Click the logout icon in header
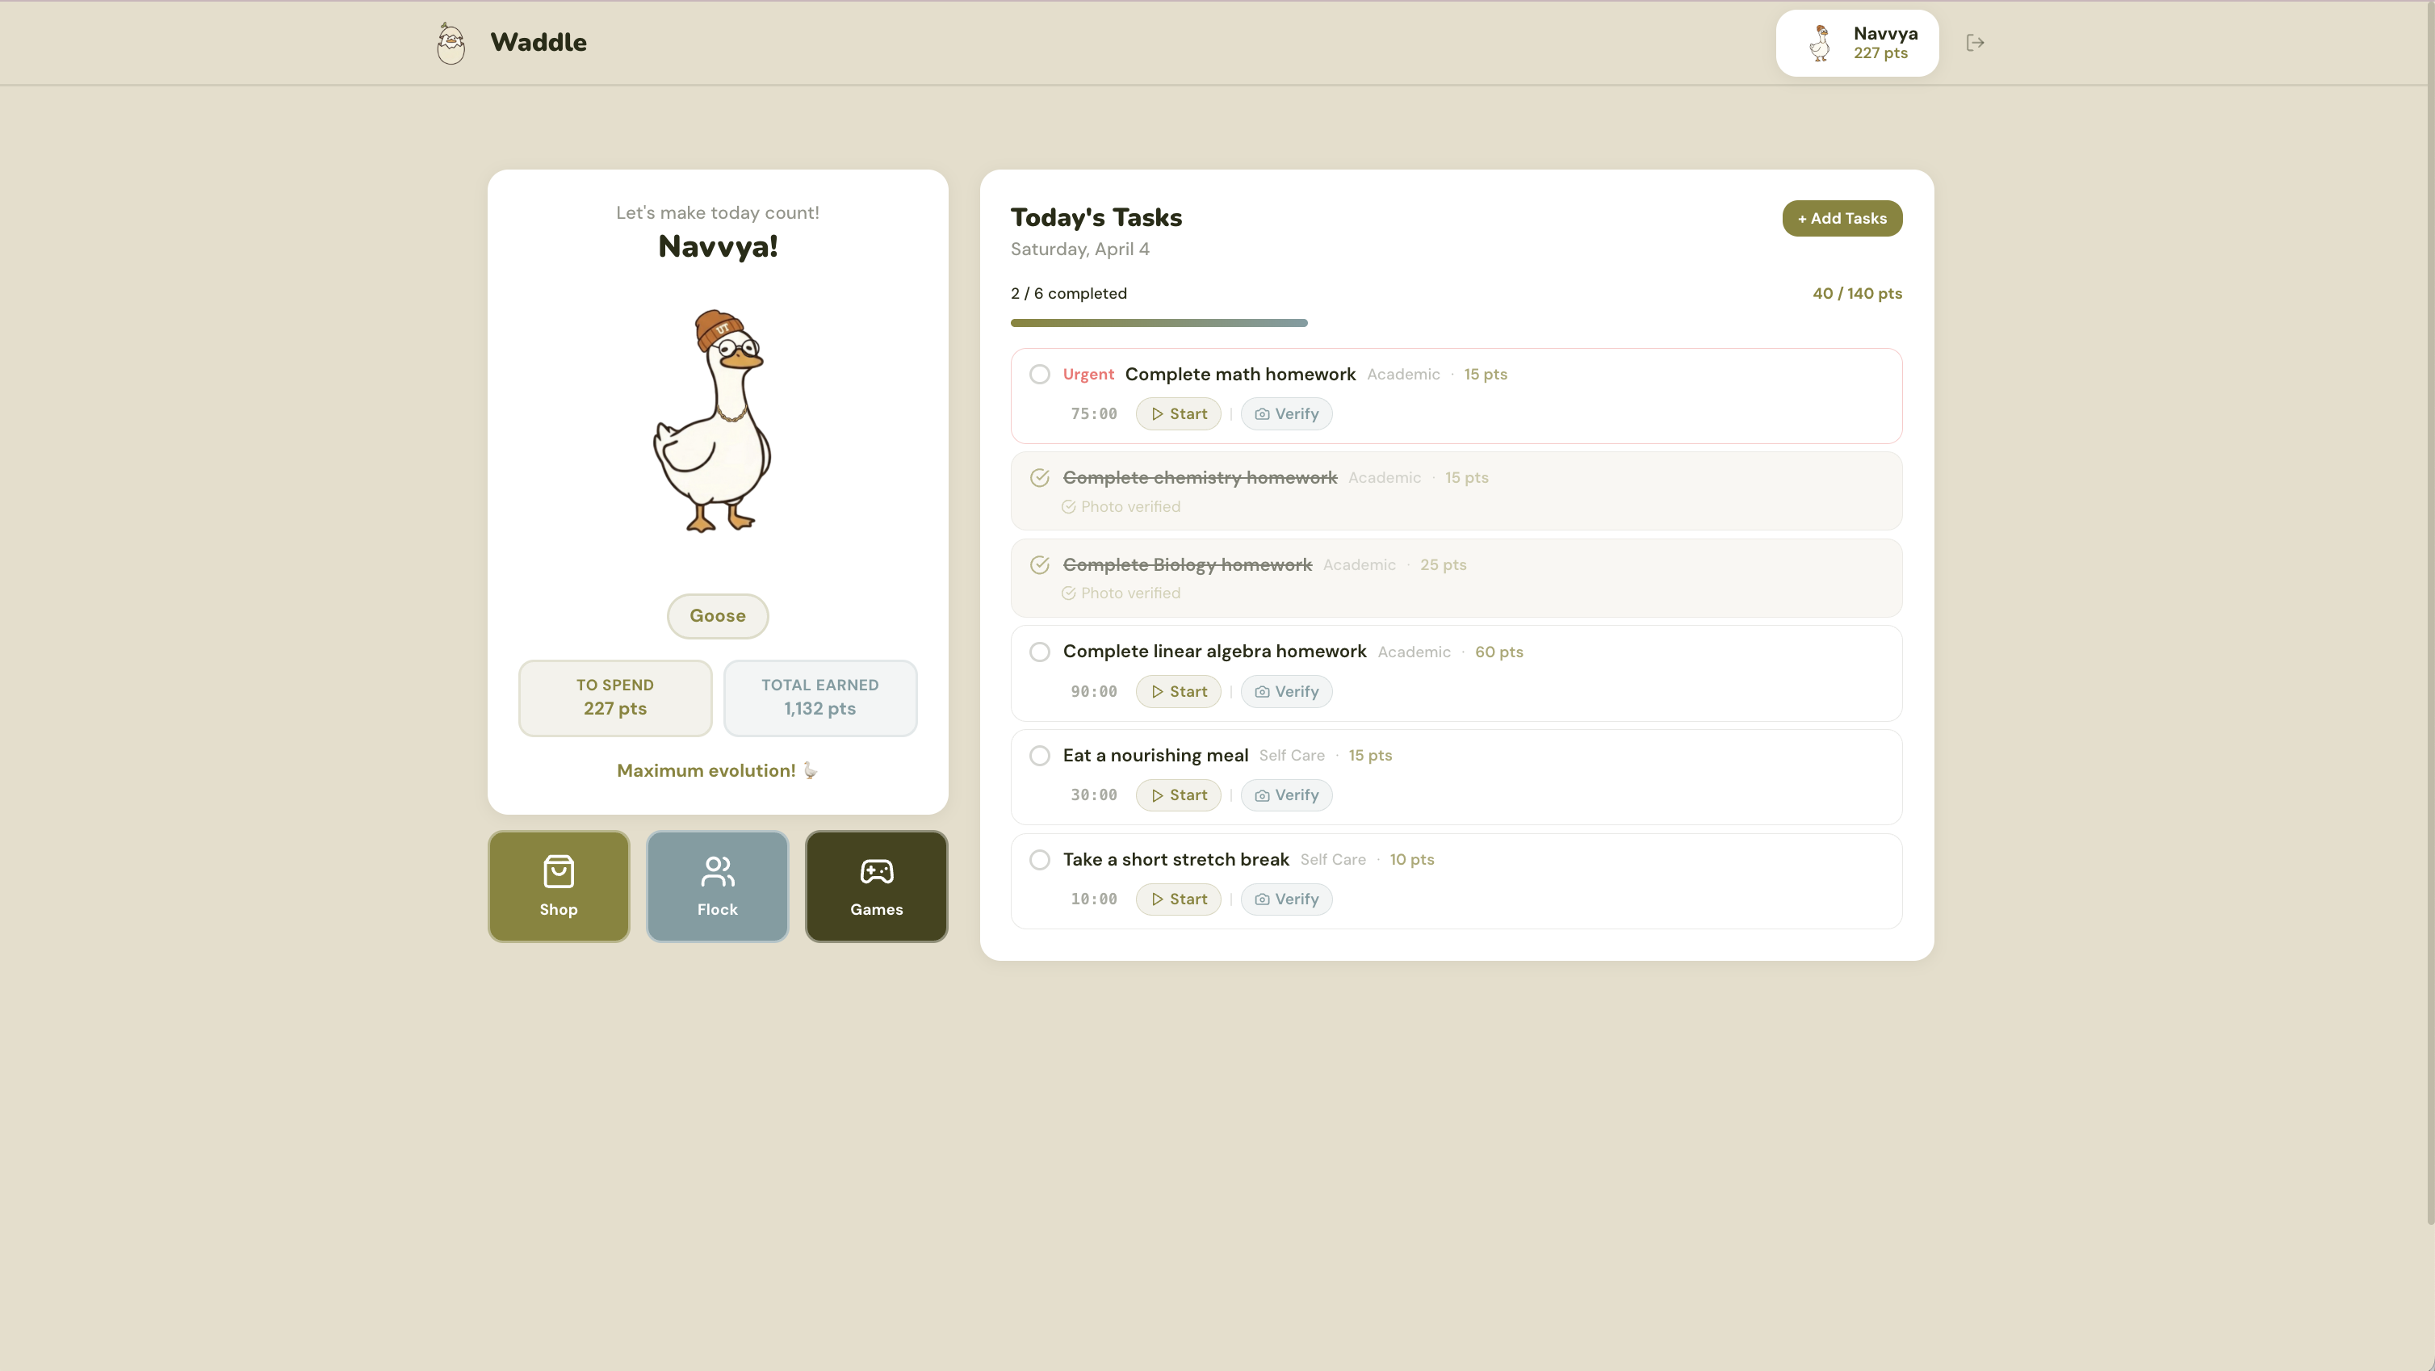 1975,43
